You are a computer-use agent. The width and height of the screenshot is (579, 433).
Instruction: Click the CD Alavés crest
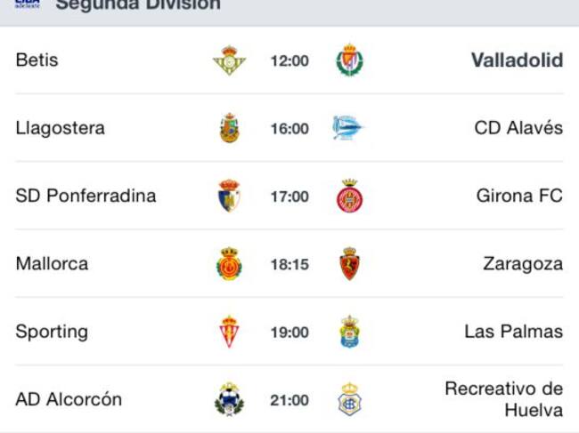click(x=349, y=128)
